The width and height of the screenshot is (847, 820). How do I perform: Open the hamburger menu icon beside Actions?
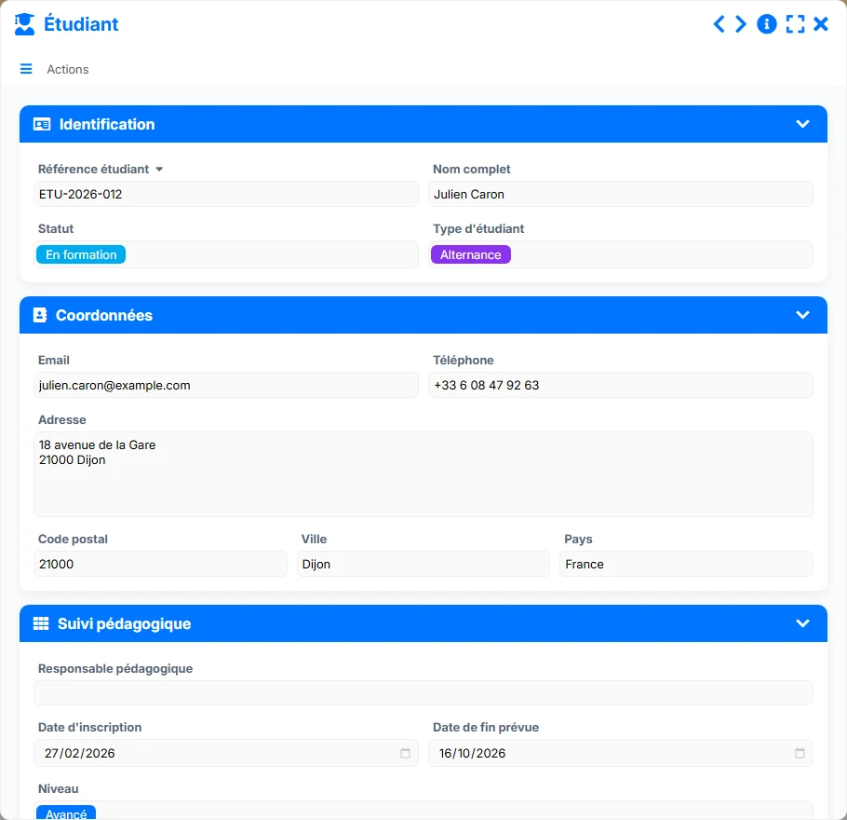(x=26, y=69)
